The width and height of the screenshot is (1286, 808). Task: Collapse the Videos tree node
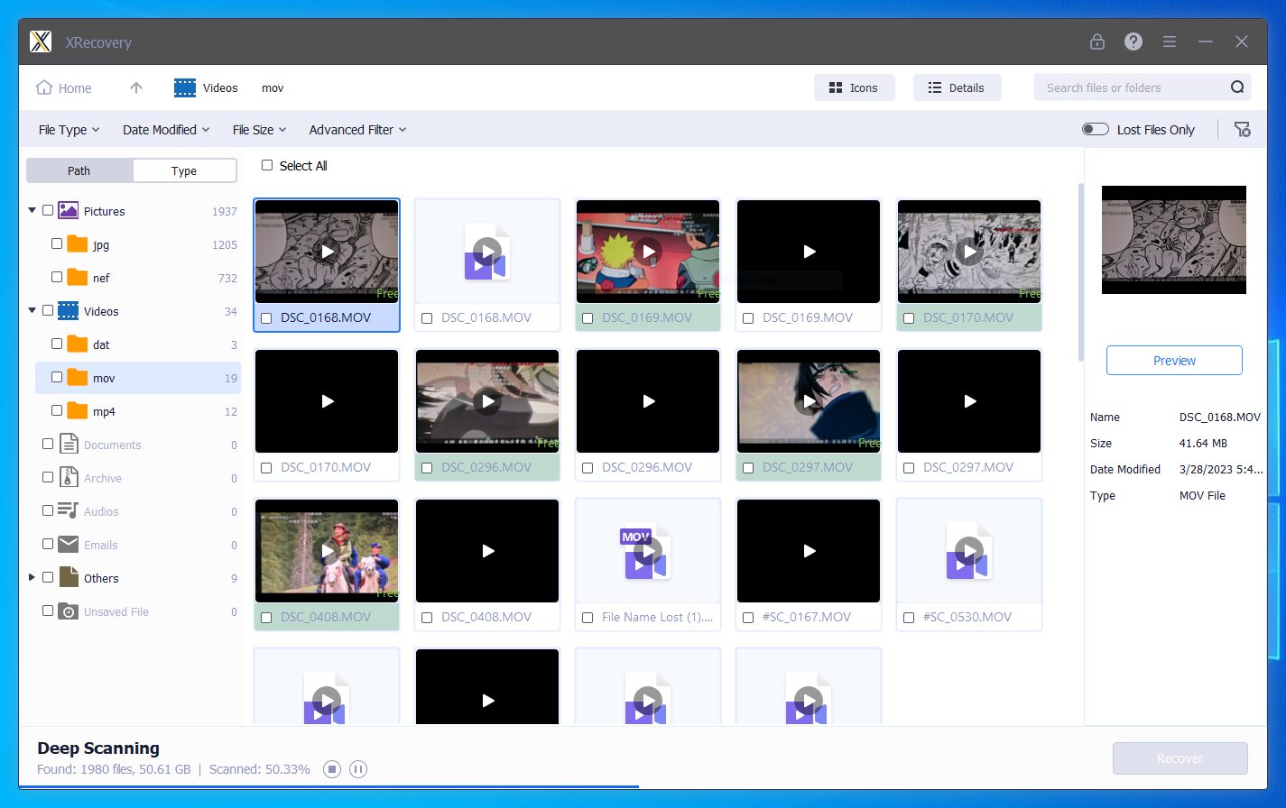coord(32,310)
